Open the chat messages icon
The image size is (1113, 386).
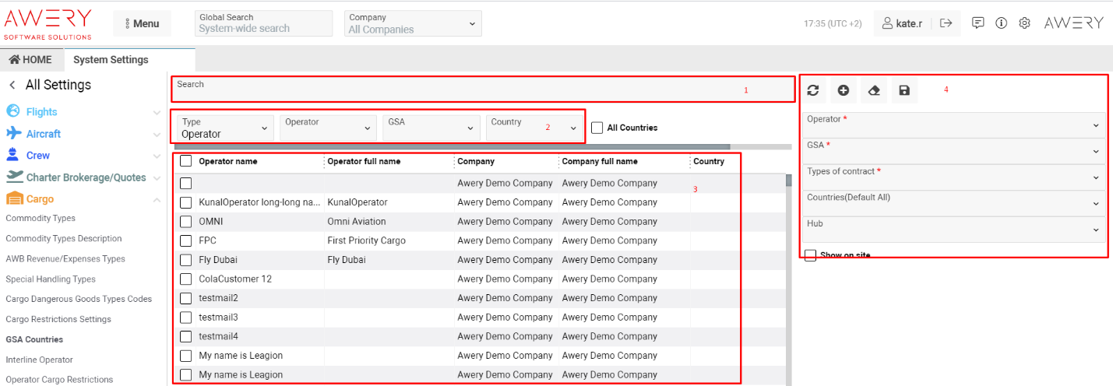[x=978, y=23]
